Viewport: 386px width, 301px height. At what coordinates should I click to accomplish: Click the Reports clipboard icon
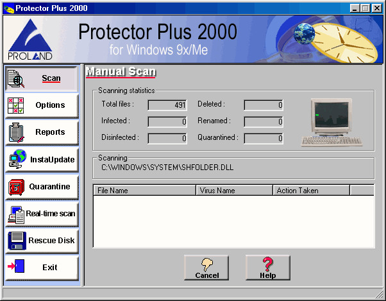[x=16, y=132]
